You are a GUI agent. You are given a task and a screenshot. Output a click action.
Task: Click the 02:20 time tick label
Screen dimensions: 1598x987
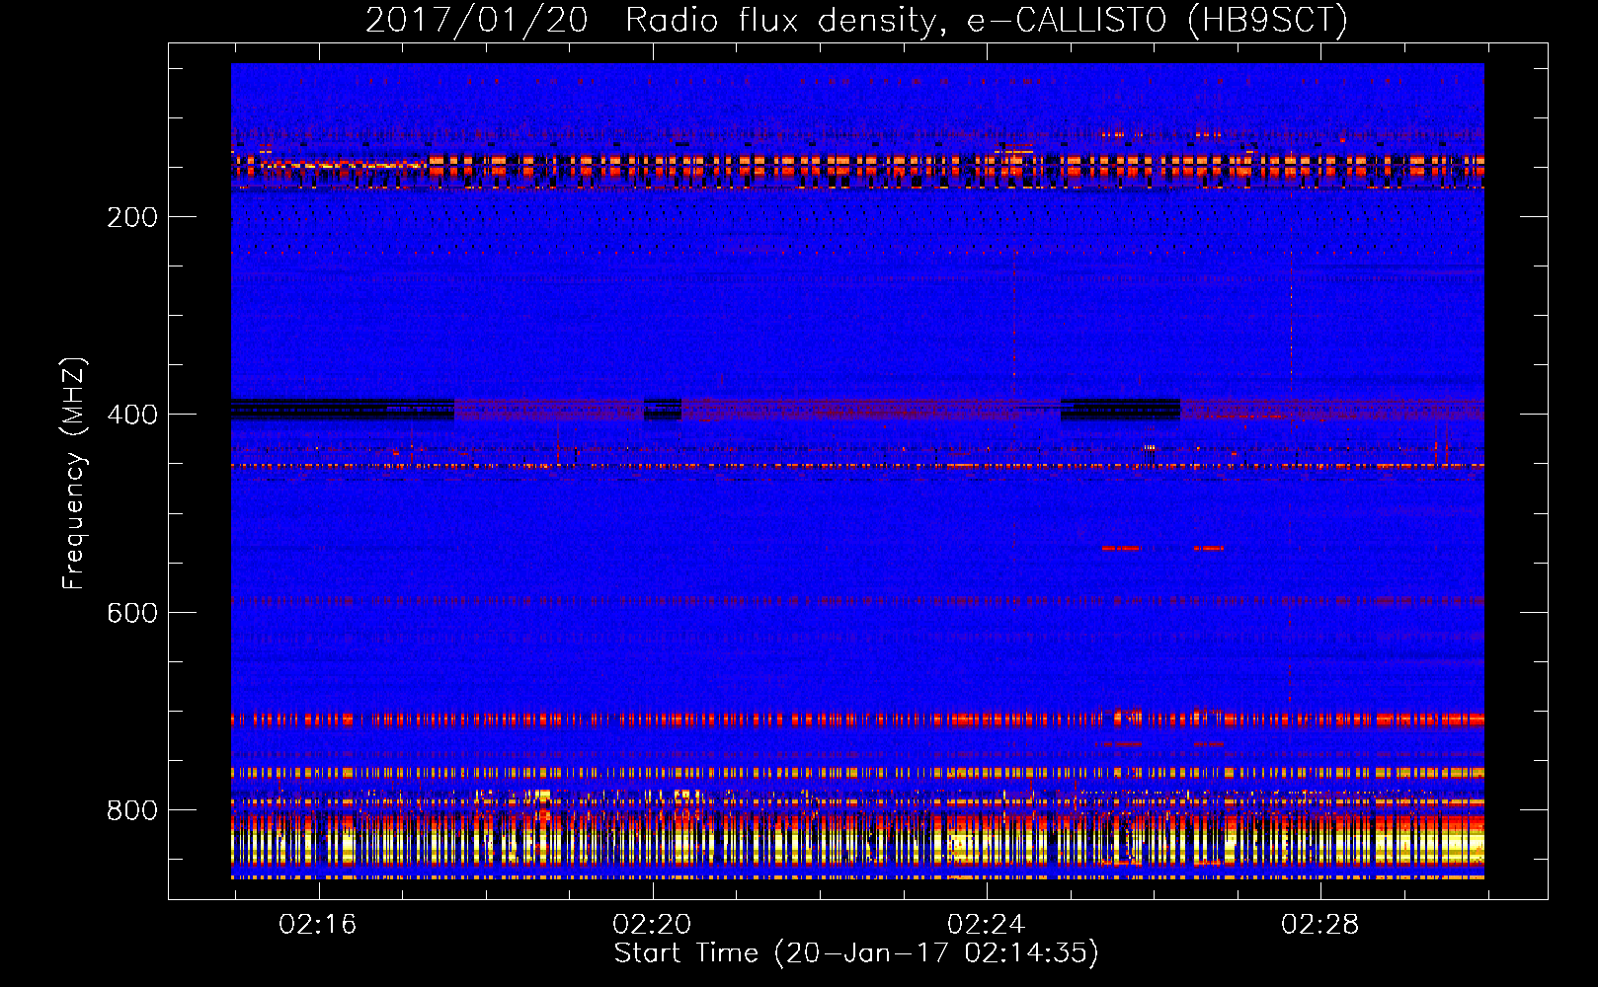(652, 925)
